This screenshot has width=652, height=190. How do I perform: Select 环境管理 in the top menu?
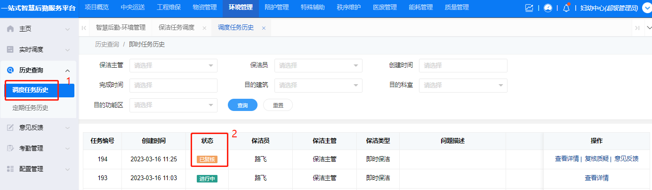241,7
